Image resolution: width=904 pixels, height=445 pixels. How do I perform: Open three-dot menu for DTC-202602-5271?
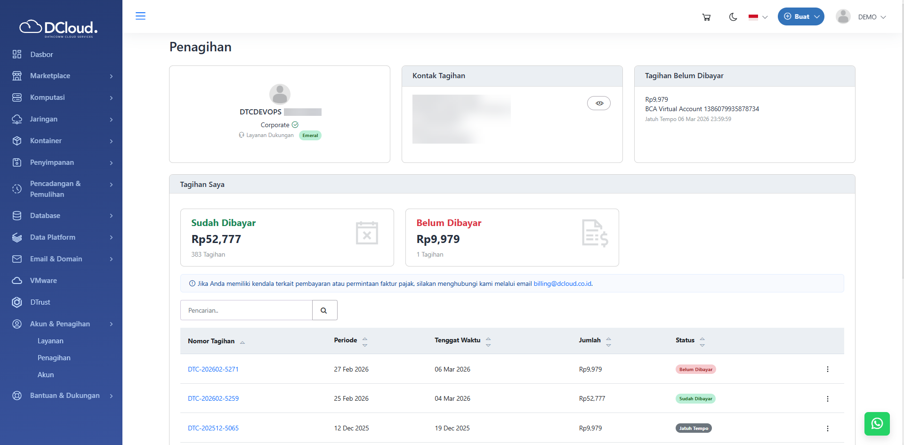point(827,369)
